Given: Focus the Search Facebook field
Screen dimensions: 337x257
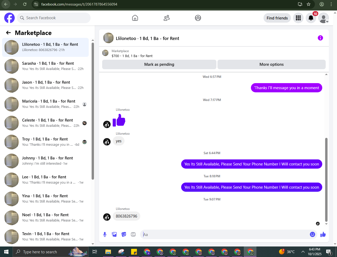Looking at the screenshot, I should [x=54, y=18].
